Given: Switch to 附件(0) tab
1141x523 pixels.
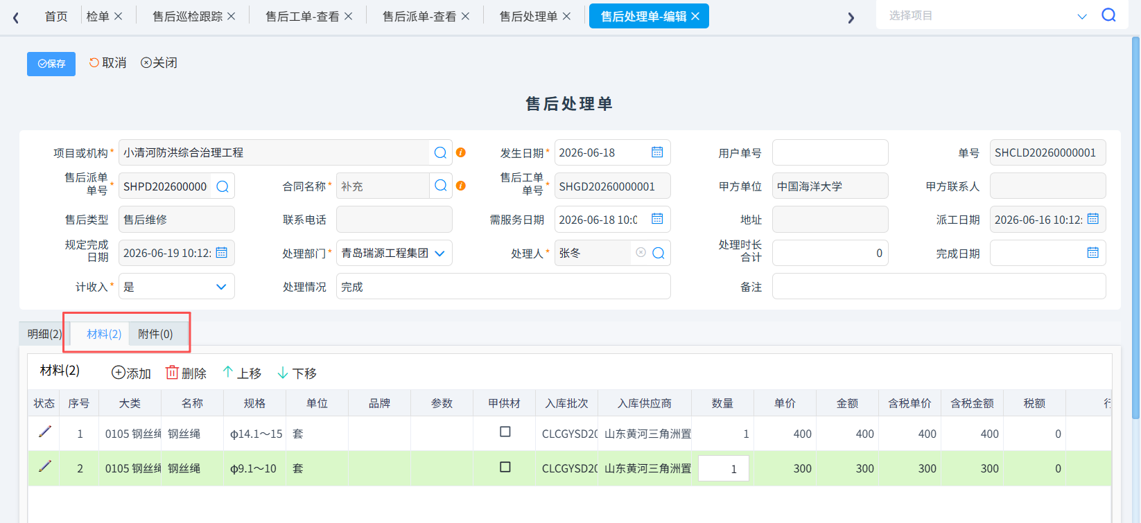Looking at the screenshot, I should 155,334.
